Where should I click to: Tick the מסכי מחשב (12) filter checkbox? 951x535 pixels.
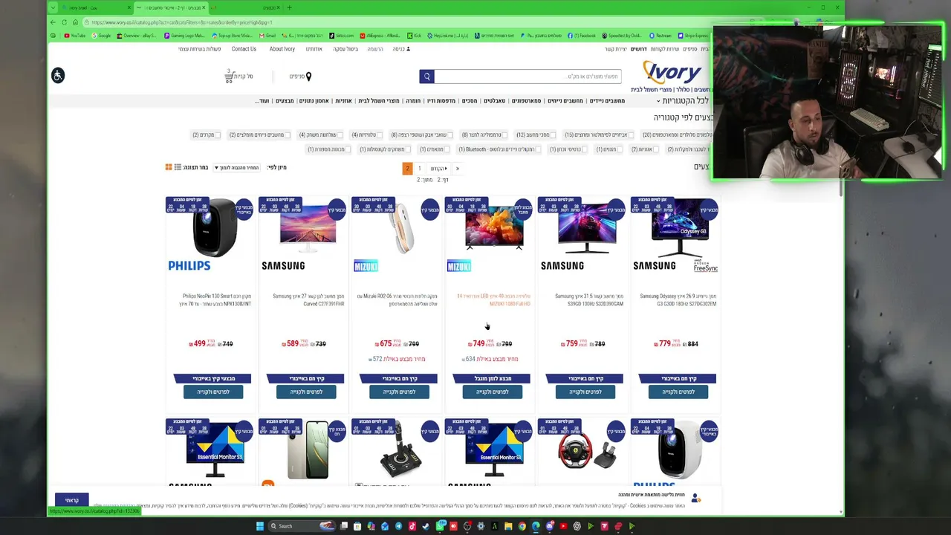pyautogui.click(x=552, y=135)
